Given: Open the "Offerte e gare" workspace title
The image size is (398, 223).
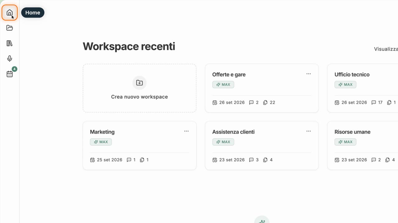Looking at the screenshot, I should 229,75.
